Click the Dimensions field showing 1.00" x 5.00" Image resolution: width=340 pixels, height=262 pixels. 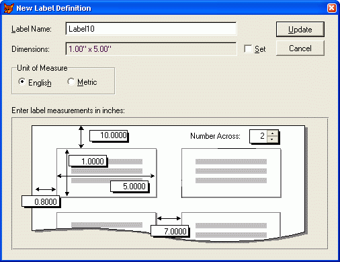point(151,48)
